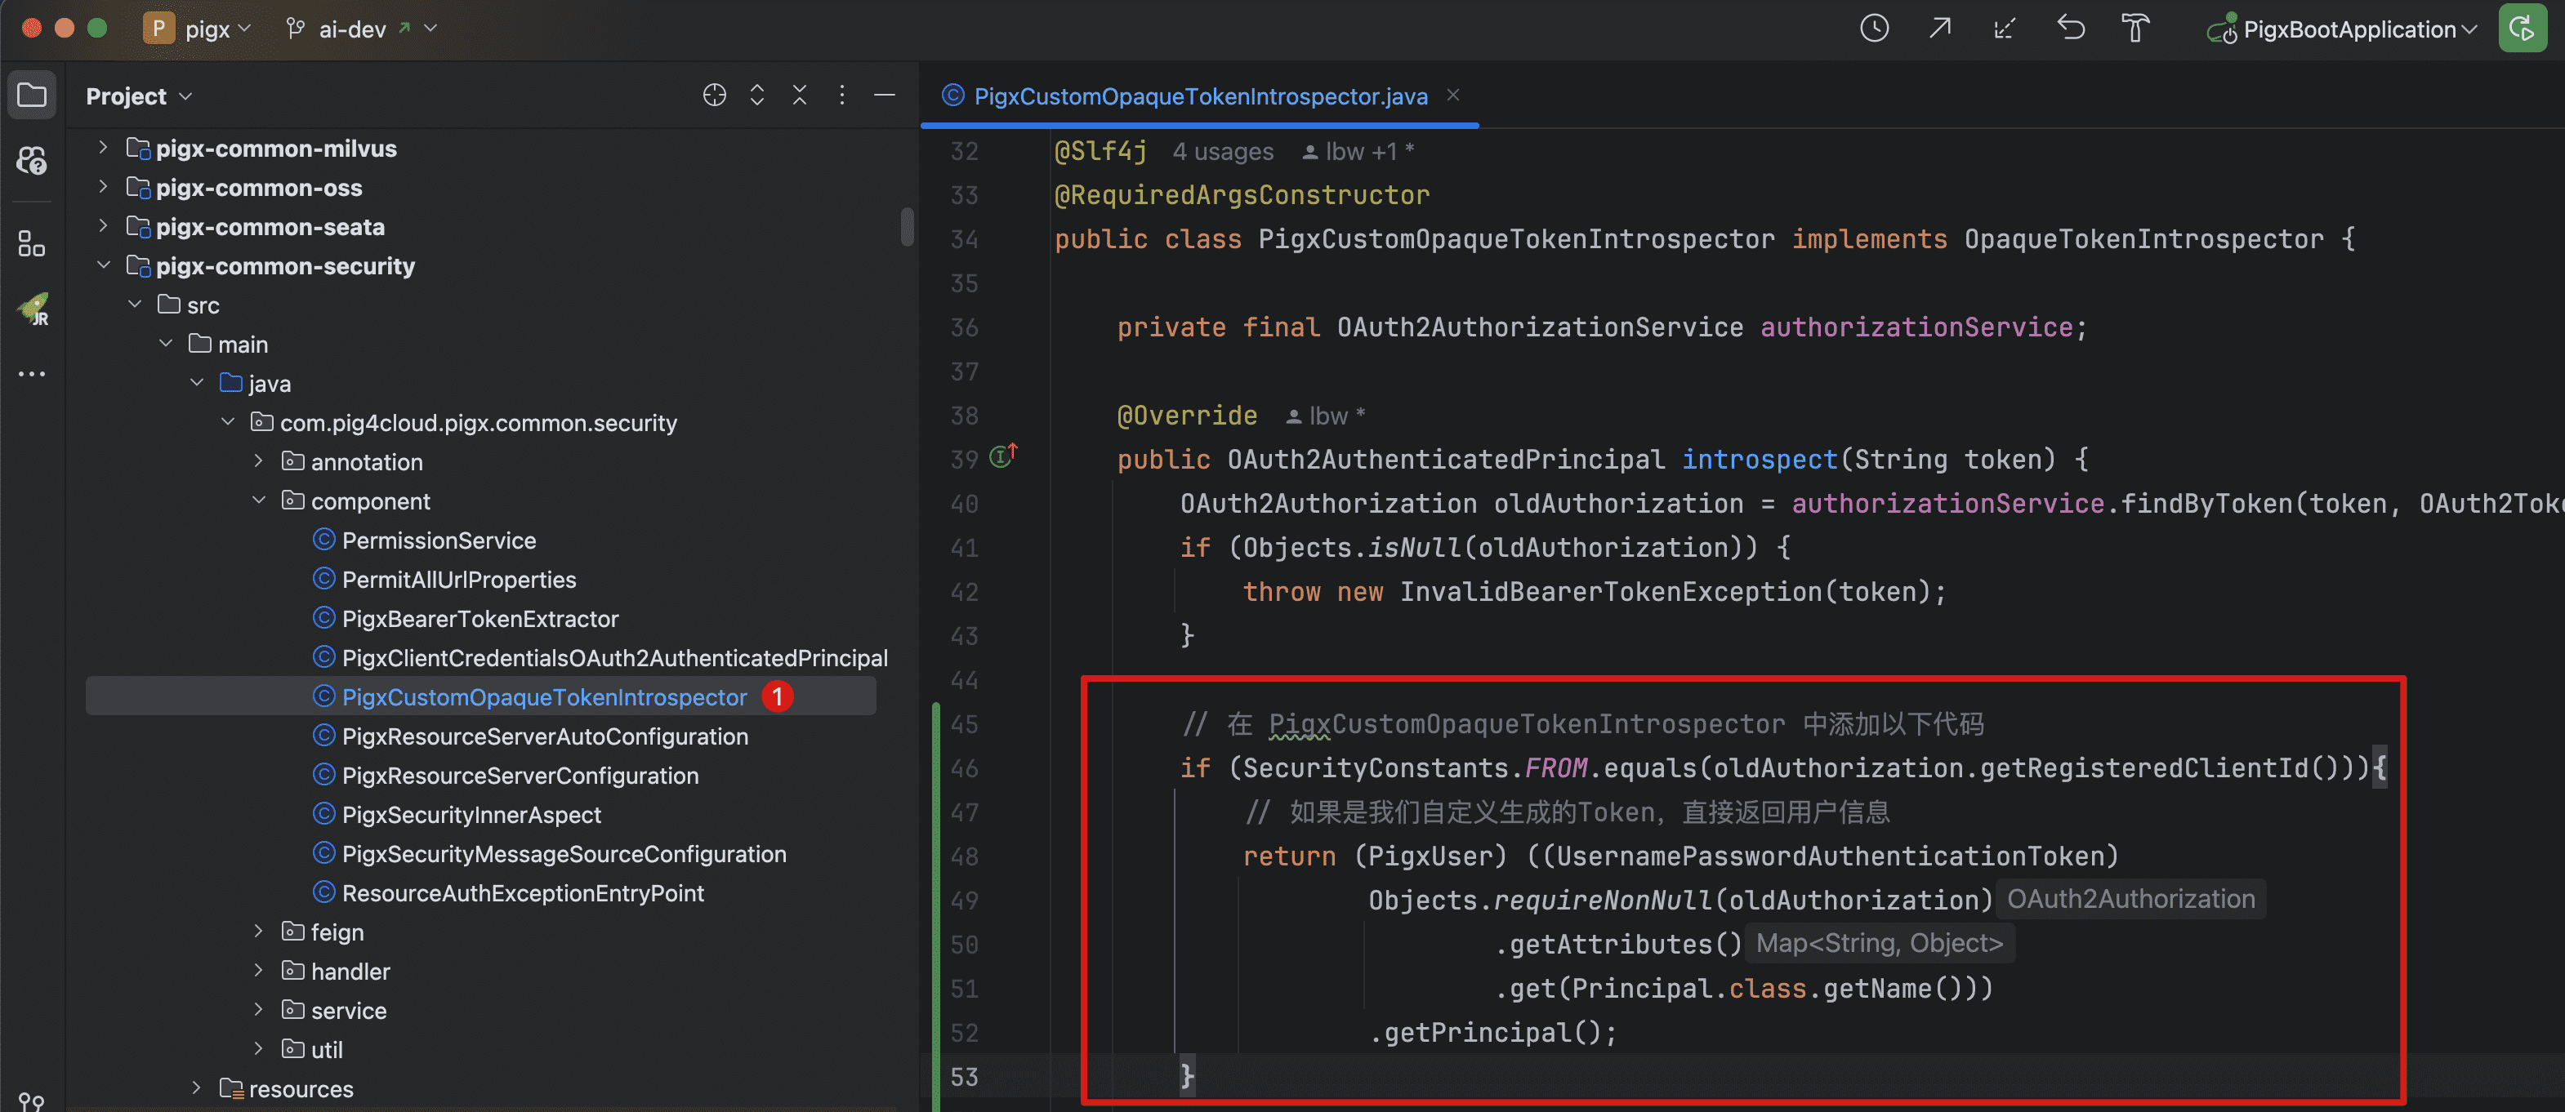Open the Project view dropdown

138,96
